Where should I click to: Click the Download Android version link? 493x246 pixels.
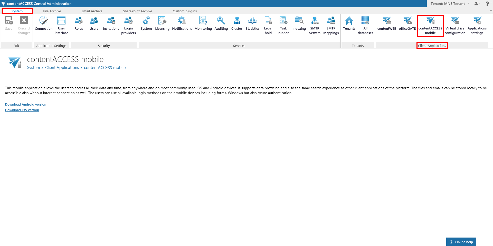pyautogui.click(x=26, y=104)
